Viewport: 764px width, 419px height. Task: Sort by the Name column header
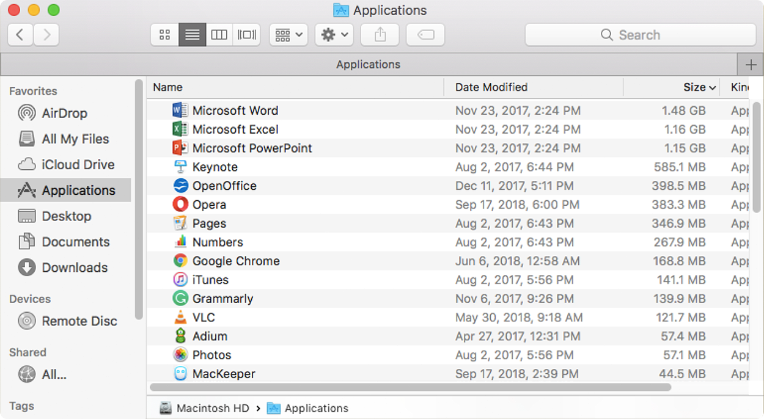tap(295, 87)
